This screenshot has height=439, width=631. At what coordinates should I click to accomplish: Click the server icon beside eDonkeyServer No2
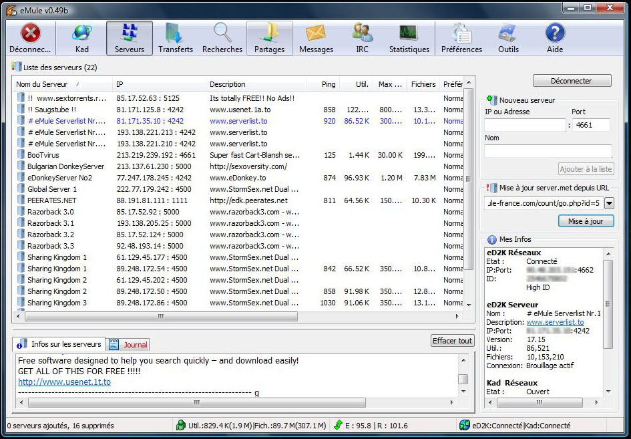21,177
